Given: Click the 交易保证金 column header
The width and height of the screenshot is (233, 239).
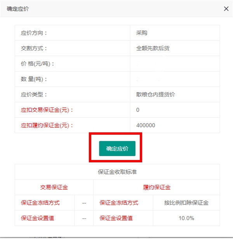Looking at the screenshot, I should click(x=54, y=187).
